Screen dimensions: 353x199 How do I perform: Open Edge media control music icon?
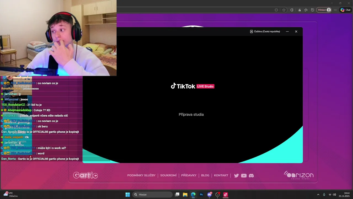coord(299,10)
